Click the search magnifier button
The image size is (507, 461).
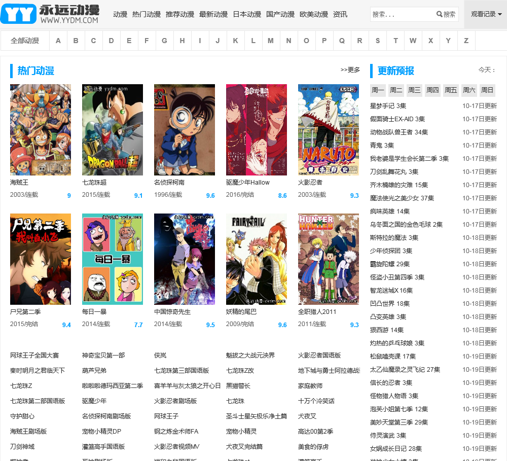pyautogui.click(x=446, y=14)
